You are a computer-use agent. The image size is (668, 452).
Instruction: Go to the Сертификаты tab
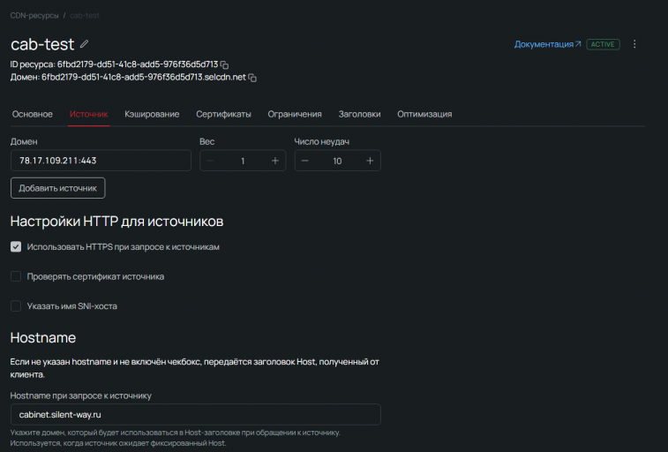[x=223, y=114]
